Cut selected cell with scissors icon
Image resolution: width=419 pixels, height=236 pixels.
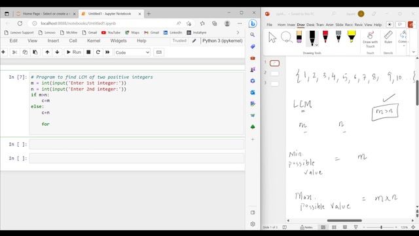[14, 52]
